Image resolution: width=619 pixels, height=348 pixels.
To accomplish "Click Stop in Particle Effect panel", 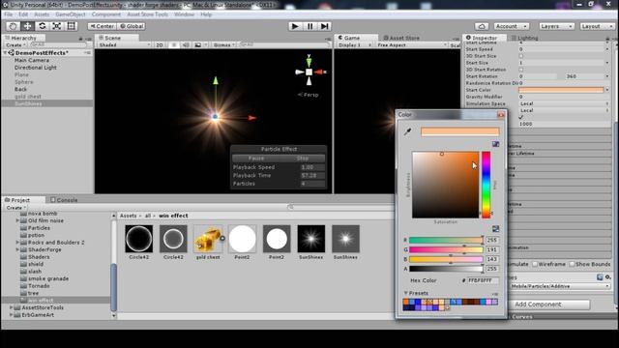I will click(x=303, y=159).
